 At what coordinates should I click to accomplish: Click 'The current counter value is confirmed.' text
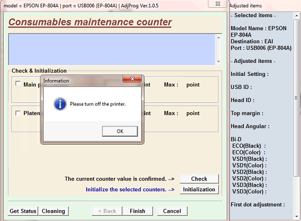115,179
